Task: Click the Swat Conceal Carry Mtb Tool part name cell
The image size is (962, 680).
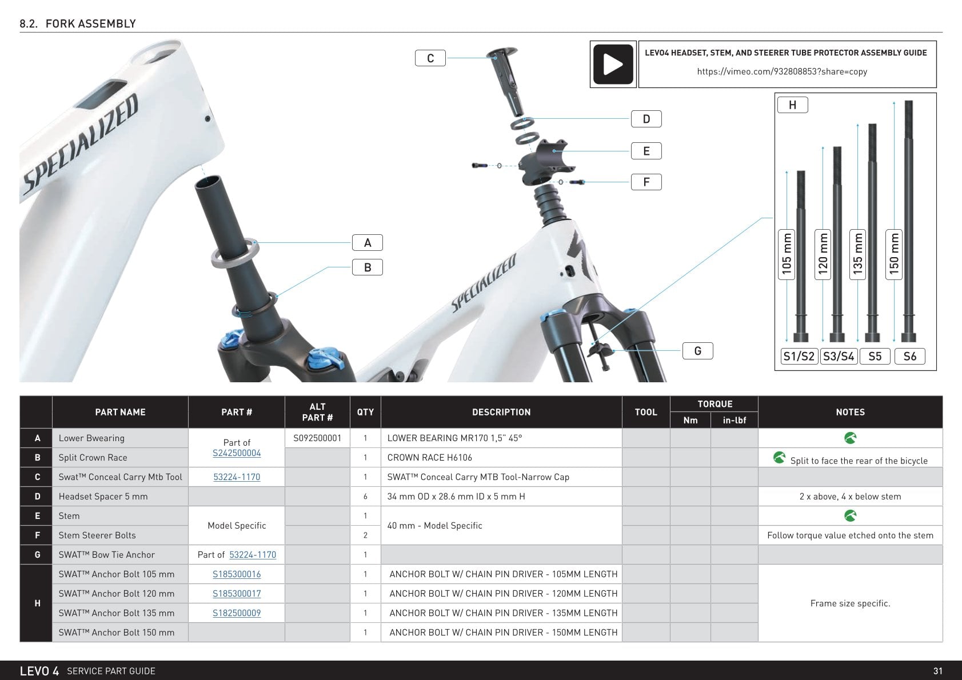Action: click(x=120, y=477)
